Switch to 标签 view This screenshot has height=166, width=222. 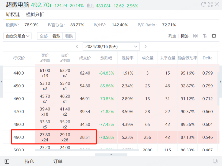point(185,36)
